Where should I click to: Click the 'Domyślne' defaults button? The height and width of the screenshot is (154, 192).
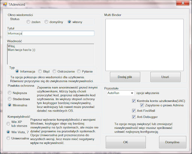(172, 142)
